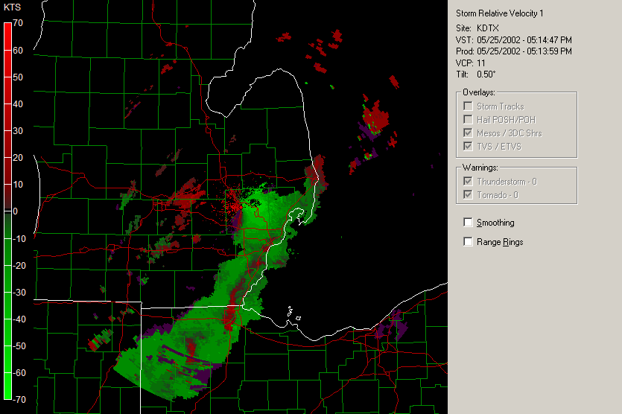Image resolution: width=622 pixels, height=414 pixels.
Task: Click the 0 knots mark on legend
Action: 15,211
